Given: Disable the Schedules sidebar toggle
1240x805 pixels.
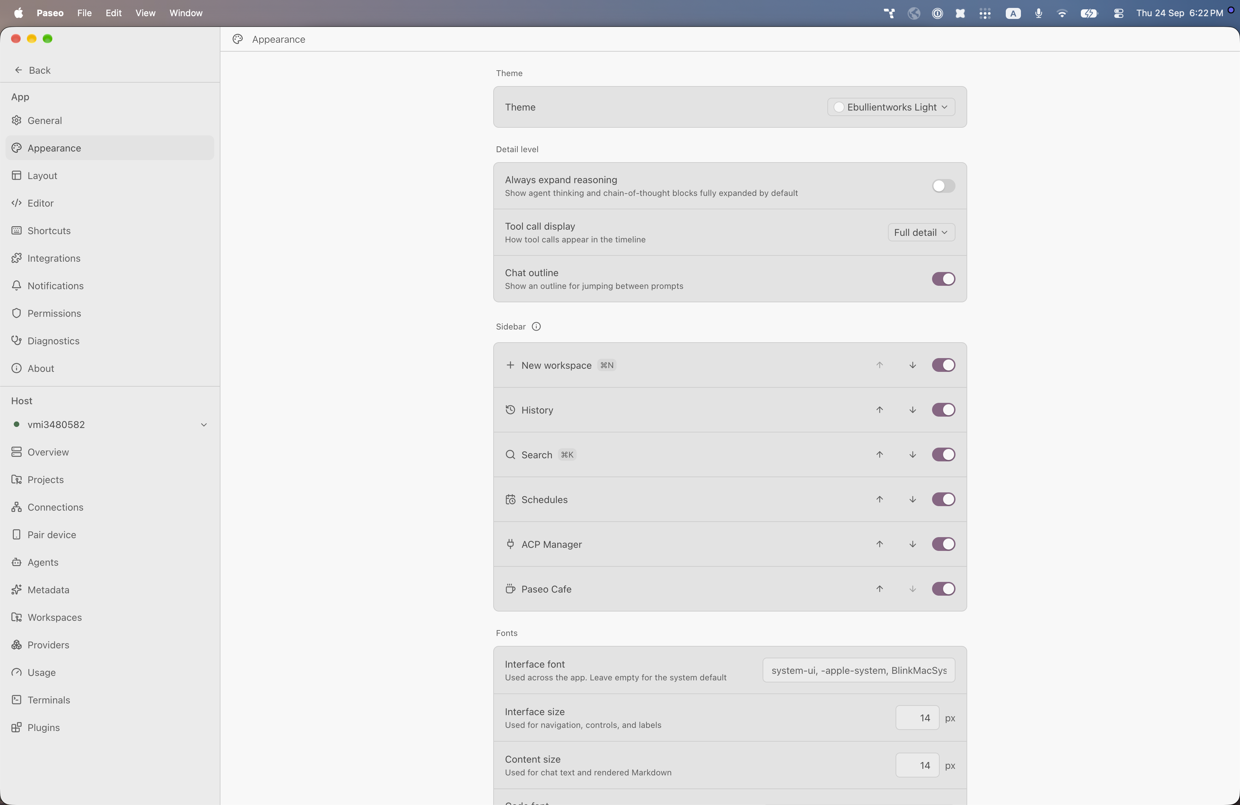Looking at the screenshot, I should (943, 499).
